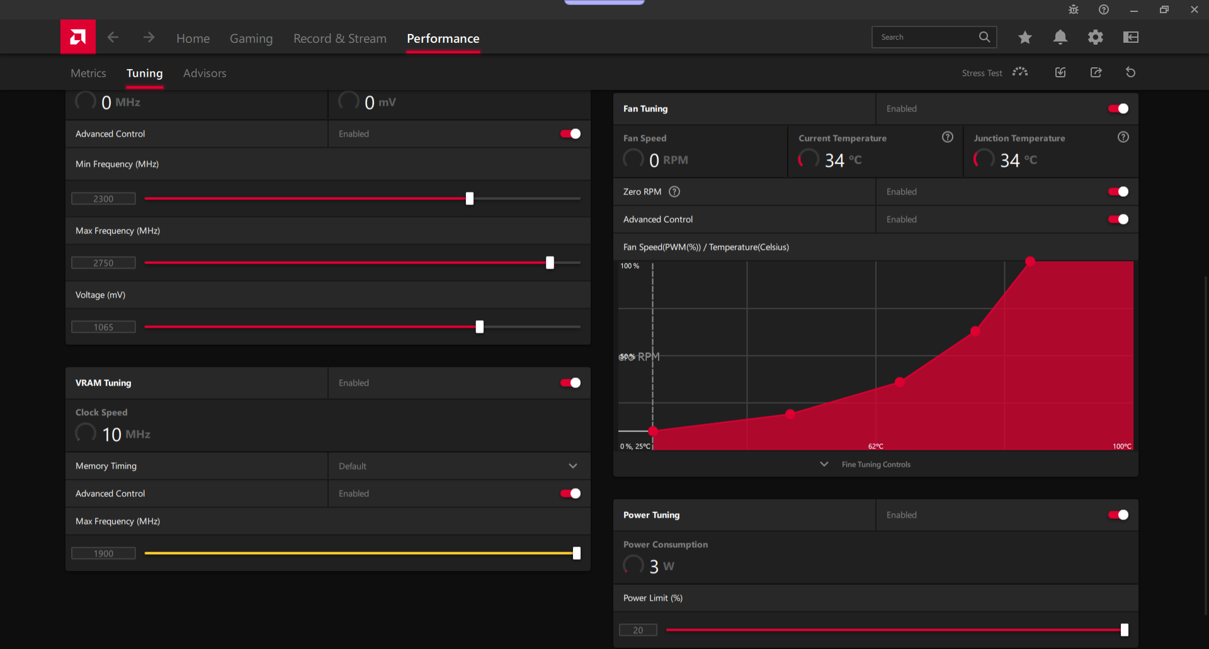Open help for Zero RPM

click(674, 192)
